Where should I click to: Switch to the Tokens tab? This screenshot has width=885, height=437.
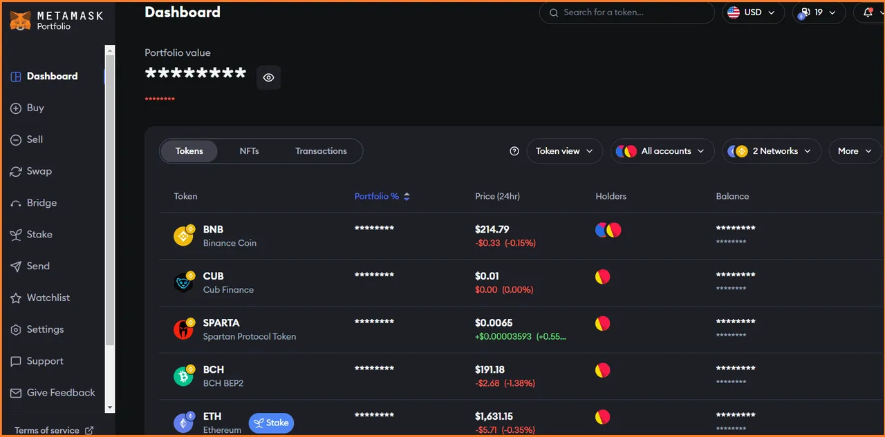coord(189,151)
